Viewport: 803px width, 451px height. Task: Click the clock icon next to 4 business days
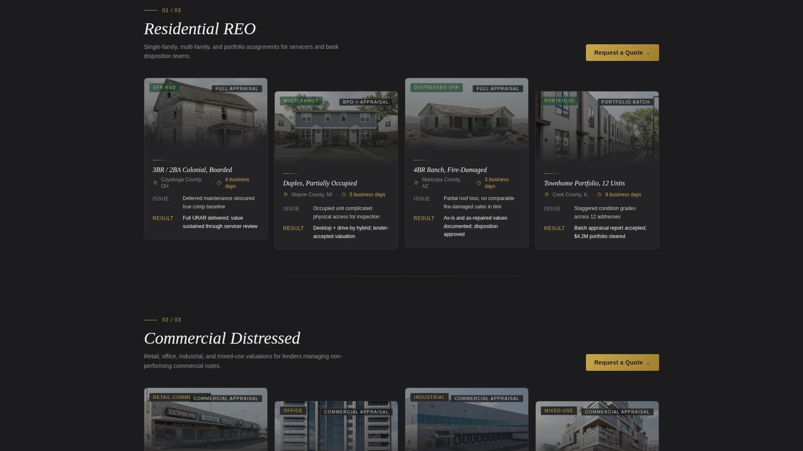click(219, 182)
